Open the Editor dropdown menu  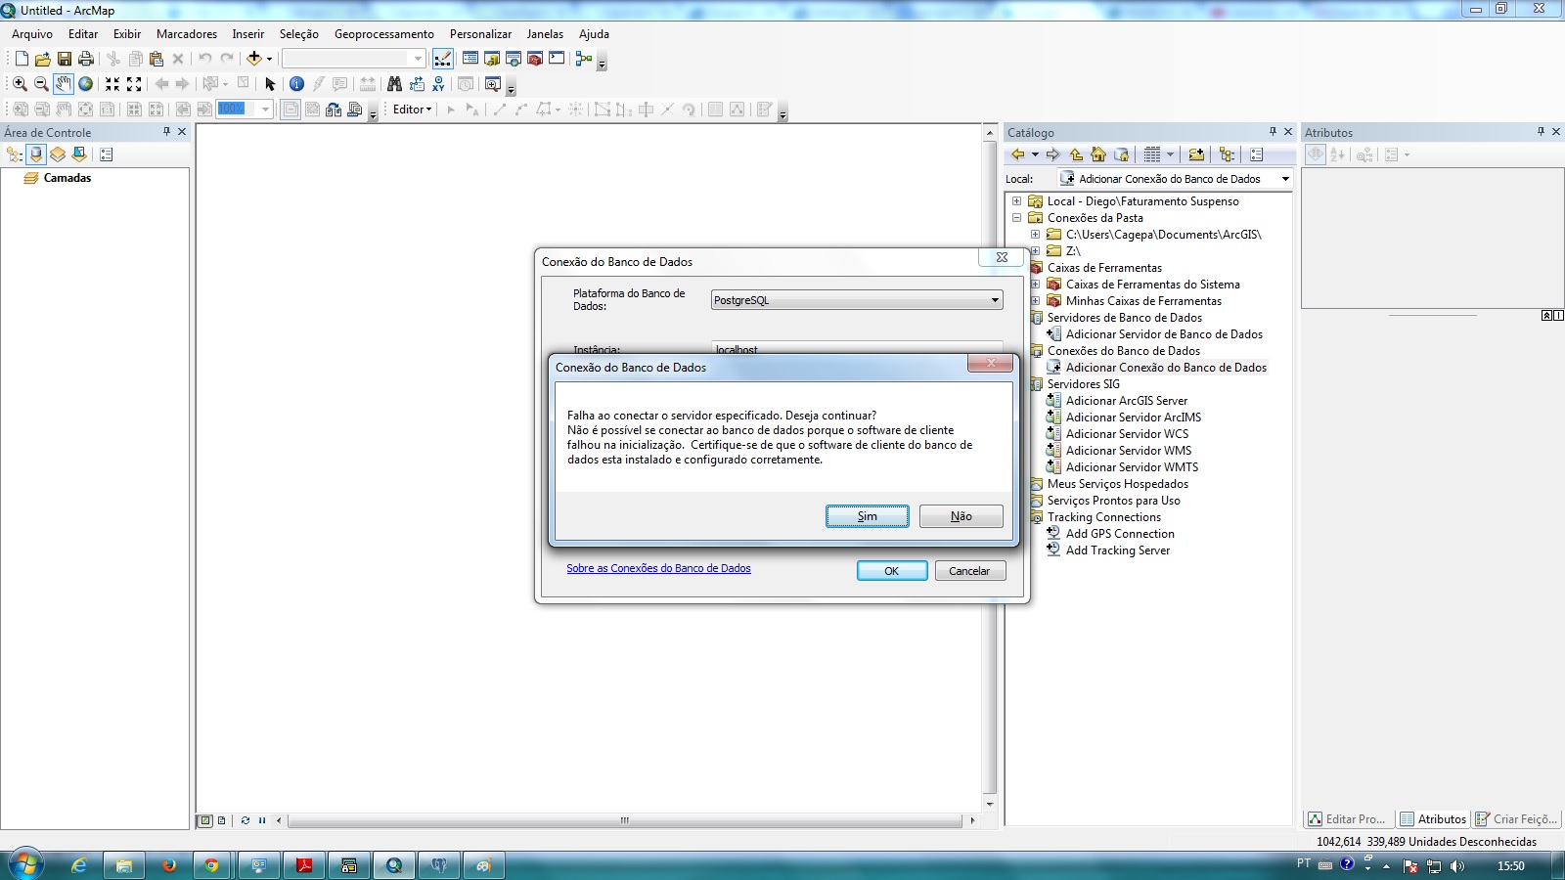click(x=412, y=110)
